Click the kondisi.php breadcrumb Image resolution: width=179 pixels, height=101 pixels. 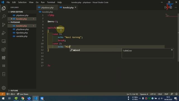coord(48,12)
